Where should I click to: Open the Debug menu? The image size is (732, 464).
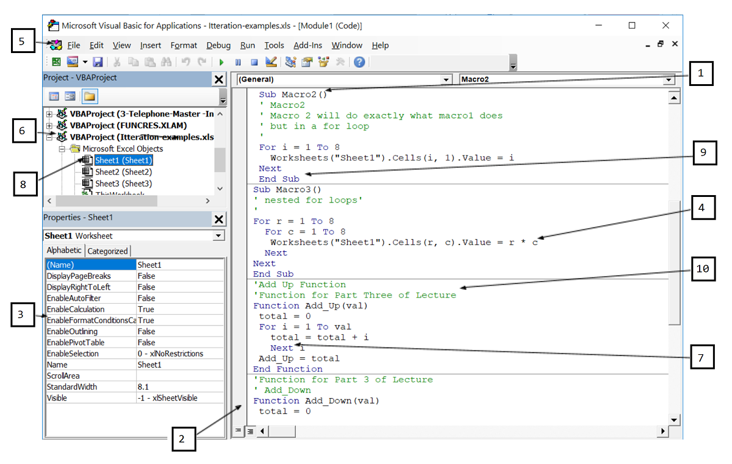(218, 45)
